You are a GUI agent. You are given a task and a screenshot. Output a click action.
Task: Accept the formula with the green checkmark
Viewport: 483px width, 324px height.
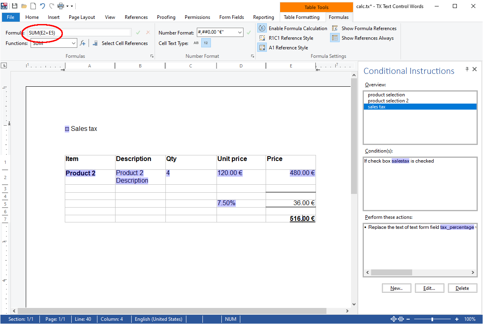click(138, 33)
